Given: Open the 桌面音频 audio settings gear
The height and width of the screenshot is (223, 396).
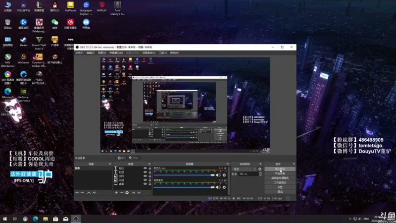Looking at the screenshot, I should pyautogui.click(x=224, y=187).
